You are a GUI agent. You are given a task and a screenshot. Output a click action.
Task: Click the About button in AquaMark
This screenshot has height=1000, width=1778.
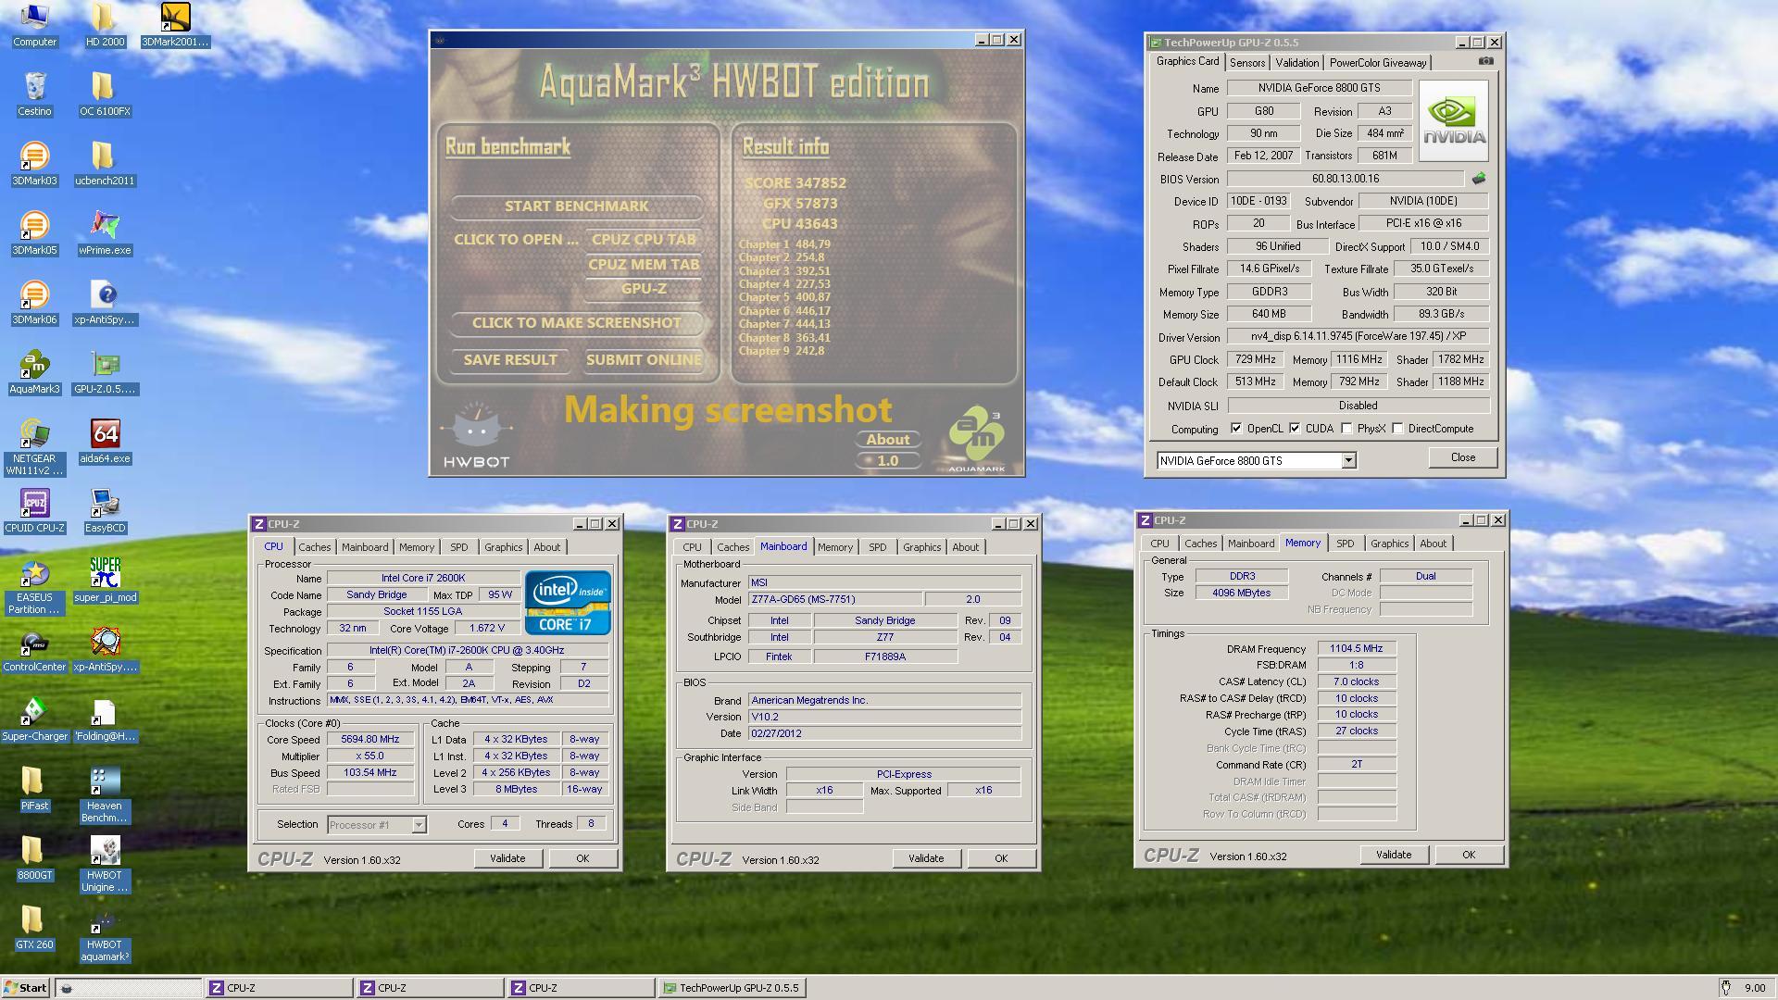pyautogui.click(x=887, y=439)
